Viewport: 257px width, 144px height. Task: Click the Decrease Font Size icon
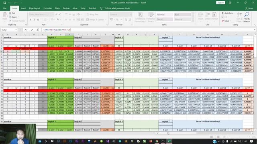click(60, 14)
